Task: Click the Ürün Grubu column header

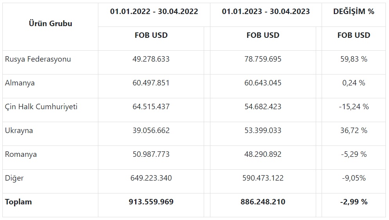Action: 51,23
